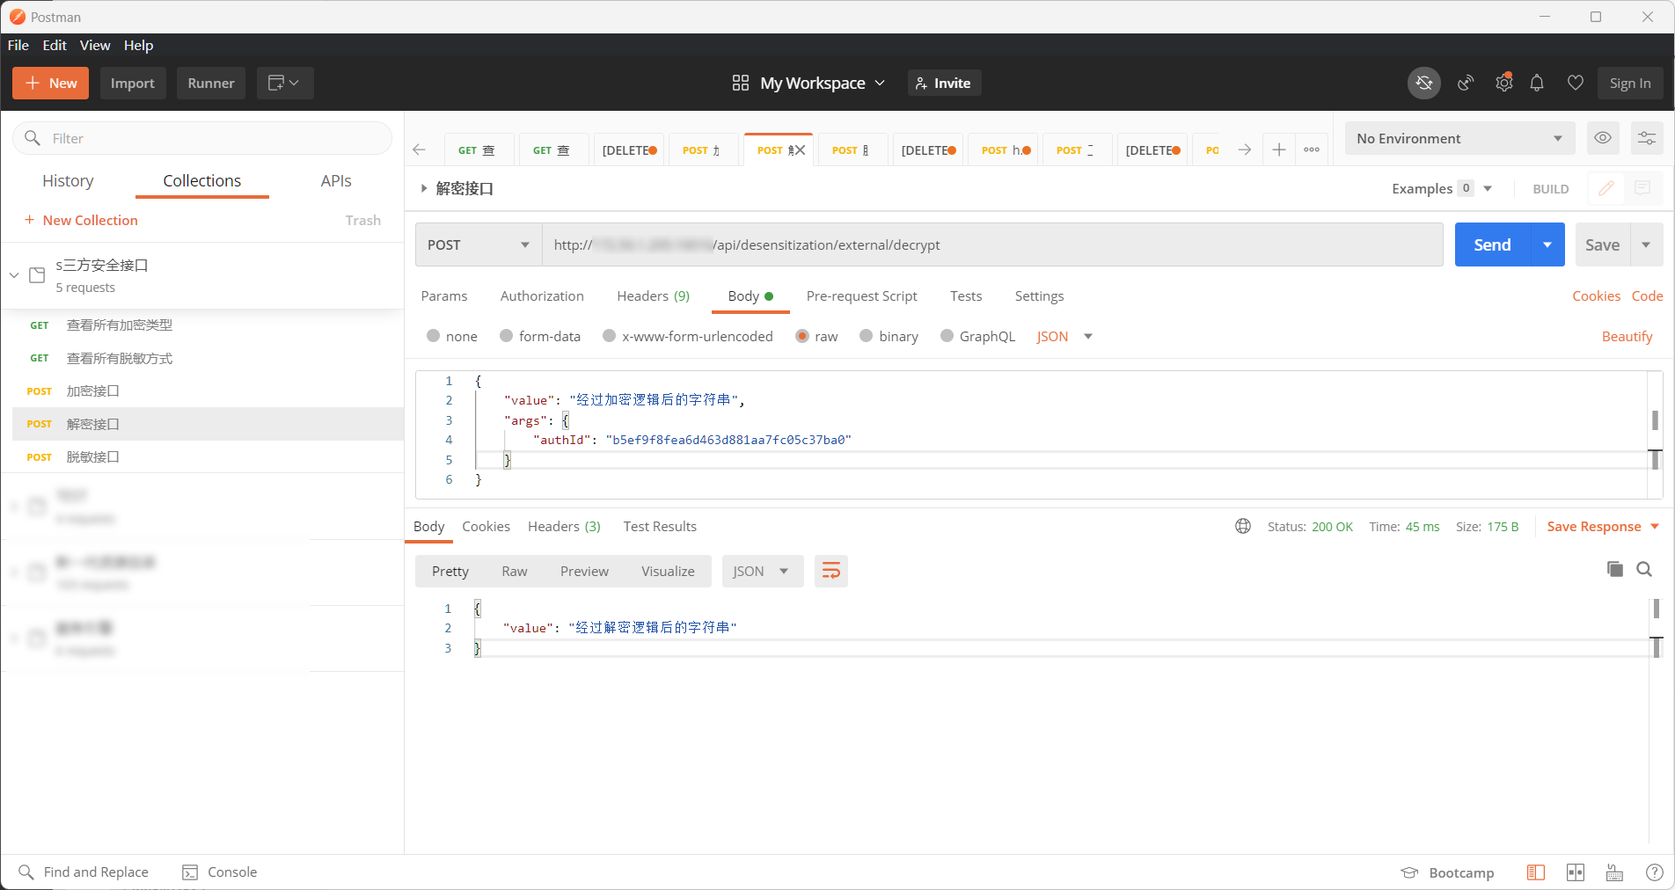Open a new request tab with plus icon

point(1279,150)
